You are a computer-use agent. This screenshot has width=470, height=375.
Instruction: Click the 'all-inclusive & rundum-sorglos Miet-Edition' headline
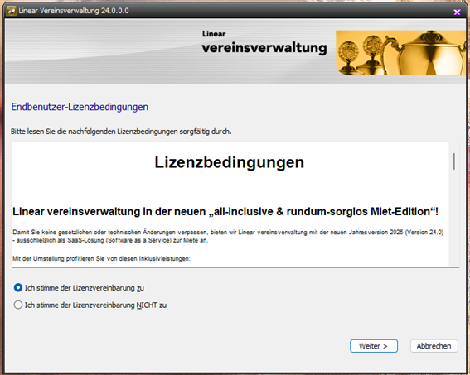[x=225, y=212]
